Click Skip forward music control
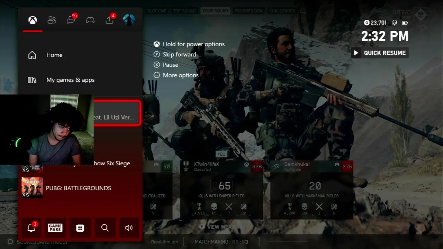 click(x=175, y=54)
